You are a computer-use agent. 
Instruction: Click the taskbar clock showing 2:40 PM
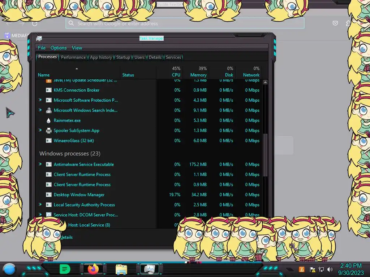351,269
